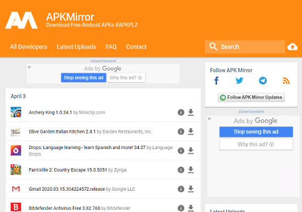Open Archery King 1.0.34.1 link
302x212 pixels.
pos(51,112)
